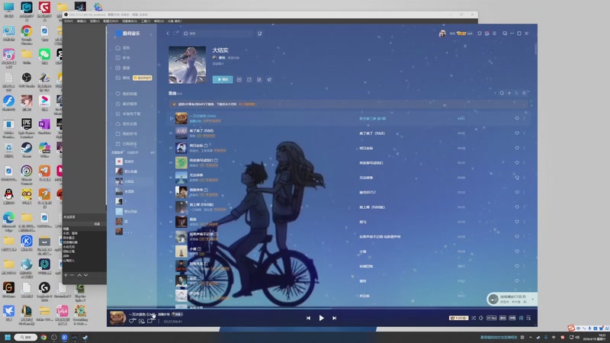This screenshot has height=343, width=610.
Task: Toggle favorite heart for 一万次悲伤 (Live) row
Action: point(517,118)
